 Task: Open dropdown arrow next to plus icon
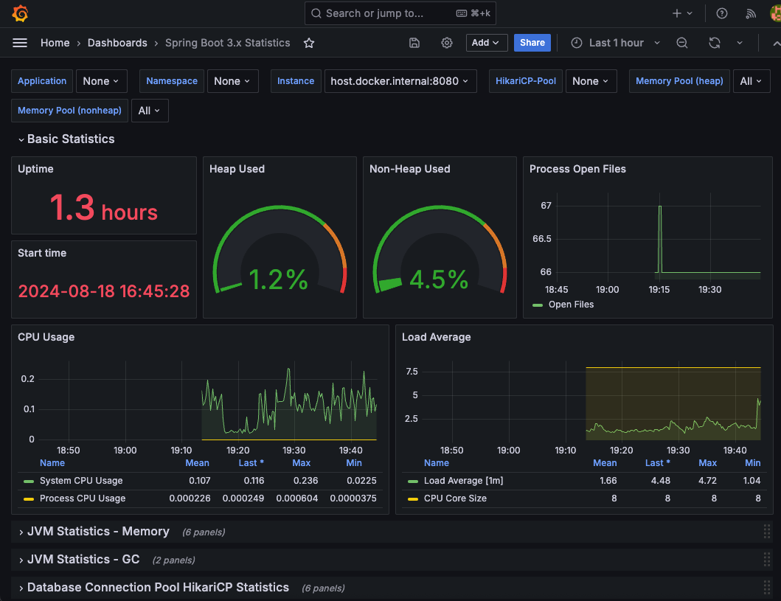pyautogui.click(x=690, y=13)
